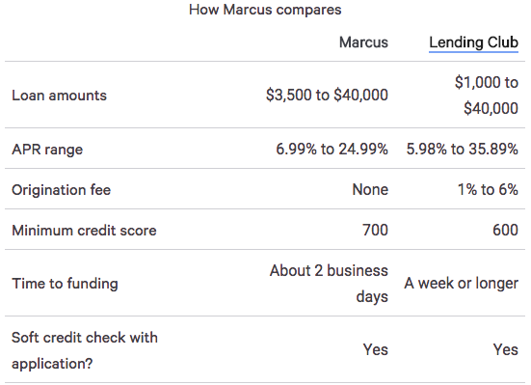Image resolution: width=531 pixels, height=385 pixels.
Task: Click Lending Club's $1,000 to $40,000 cell
Action: 487,96
